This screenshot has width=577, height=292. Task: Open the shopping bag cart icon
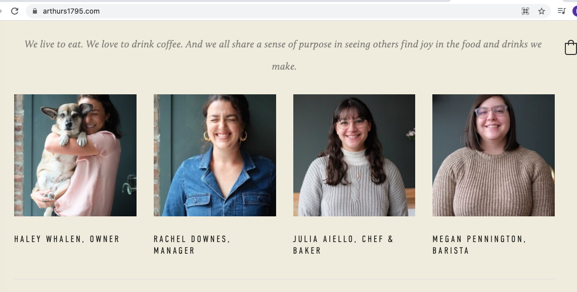coord(570,47)
